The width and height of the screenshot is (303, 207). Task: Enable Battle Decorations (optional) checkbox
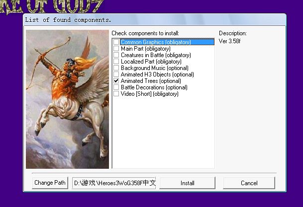(116, 87)
